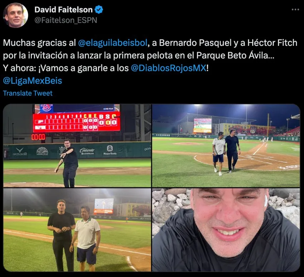Image resolution: width=304 pixels, height=277 pixels.
Task: Open David Faitelson's profile avatar
Action: point(15,15)
